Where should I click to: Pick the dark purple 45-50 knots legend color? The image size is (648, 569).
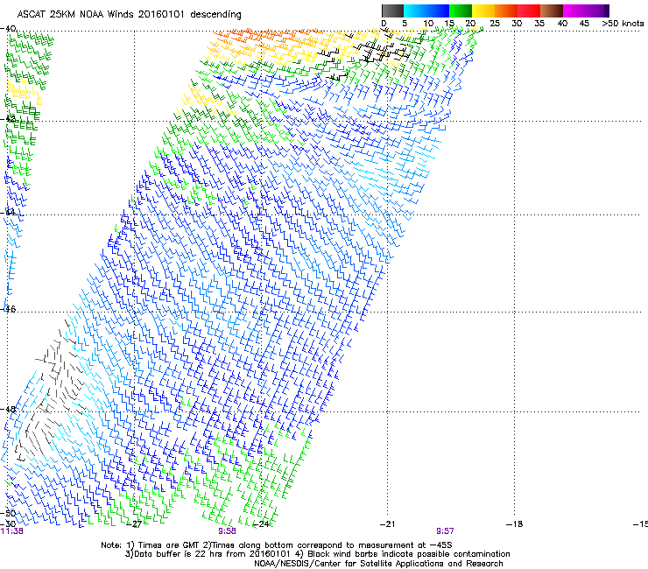[x=597, y=11]
